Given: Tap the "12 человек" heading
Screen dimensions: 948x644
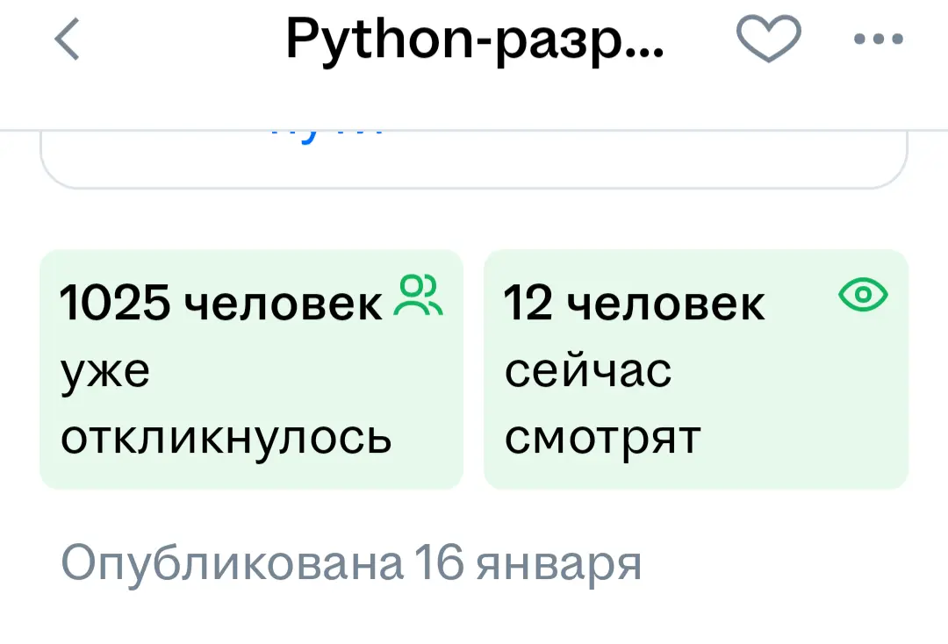Looking at the screenshot, I should 634,304.
